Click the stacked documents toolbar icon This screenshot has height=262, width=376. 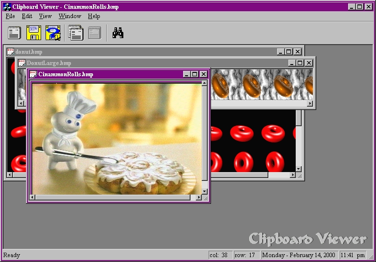click(76, 33)
